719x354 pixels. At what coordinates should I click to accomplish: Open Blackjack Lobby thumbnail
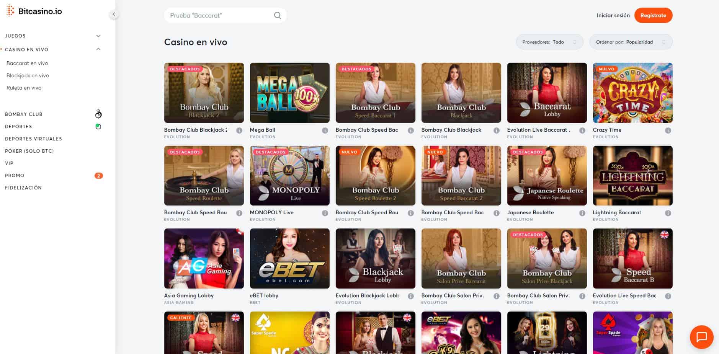(375, 258)
